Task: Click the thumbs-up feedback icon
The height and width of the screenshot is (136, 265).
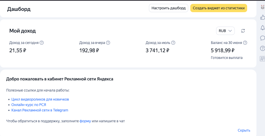Action: click(262, 17)
